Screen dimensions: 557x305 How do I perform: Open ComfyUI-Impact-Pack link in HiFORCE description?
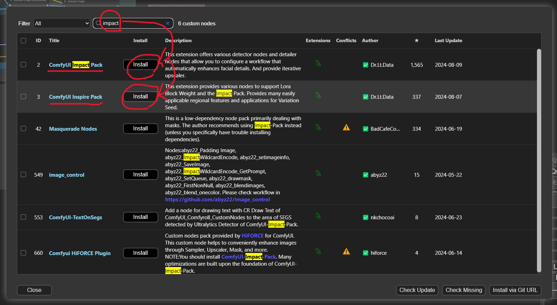coord(249,257)
